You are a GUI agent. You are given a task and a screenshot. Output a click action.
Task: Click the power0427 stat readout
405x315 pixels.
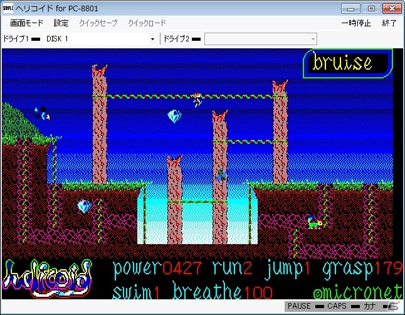157,269
